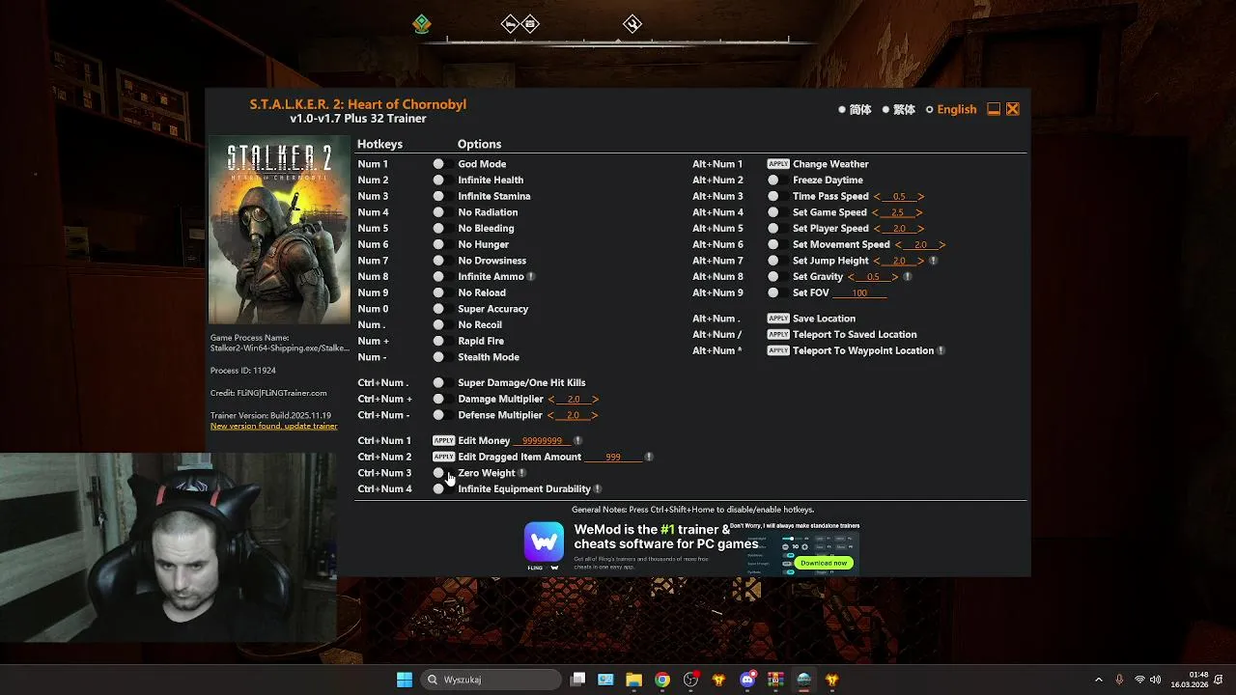Click the Edit Money amount field
Viewport: 1236px width, 695px height.
(542, 441)
